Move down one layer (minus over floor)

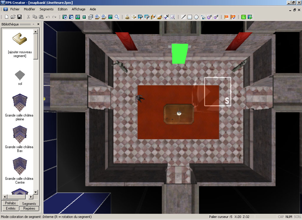[x=104, y=17]
